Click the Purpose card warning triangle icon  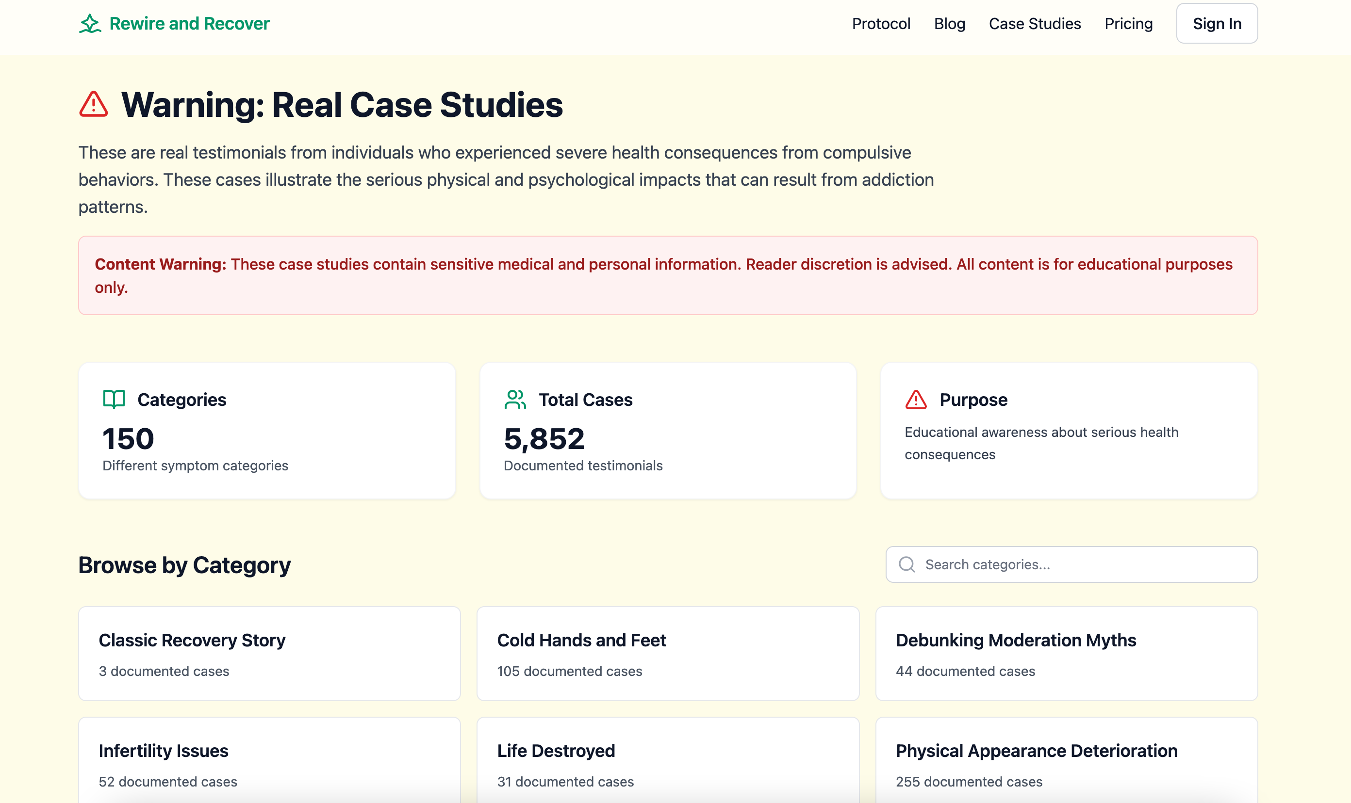(916, 400)
